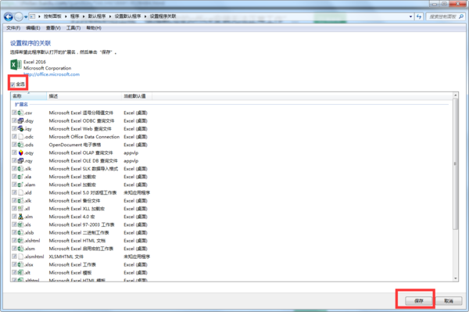Open the 文件(F) menu
Screen dimensions: 469x312
[x=13, y=28]
